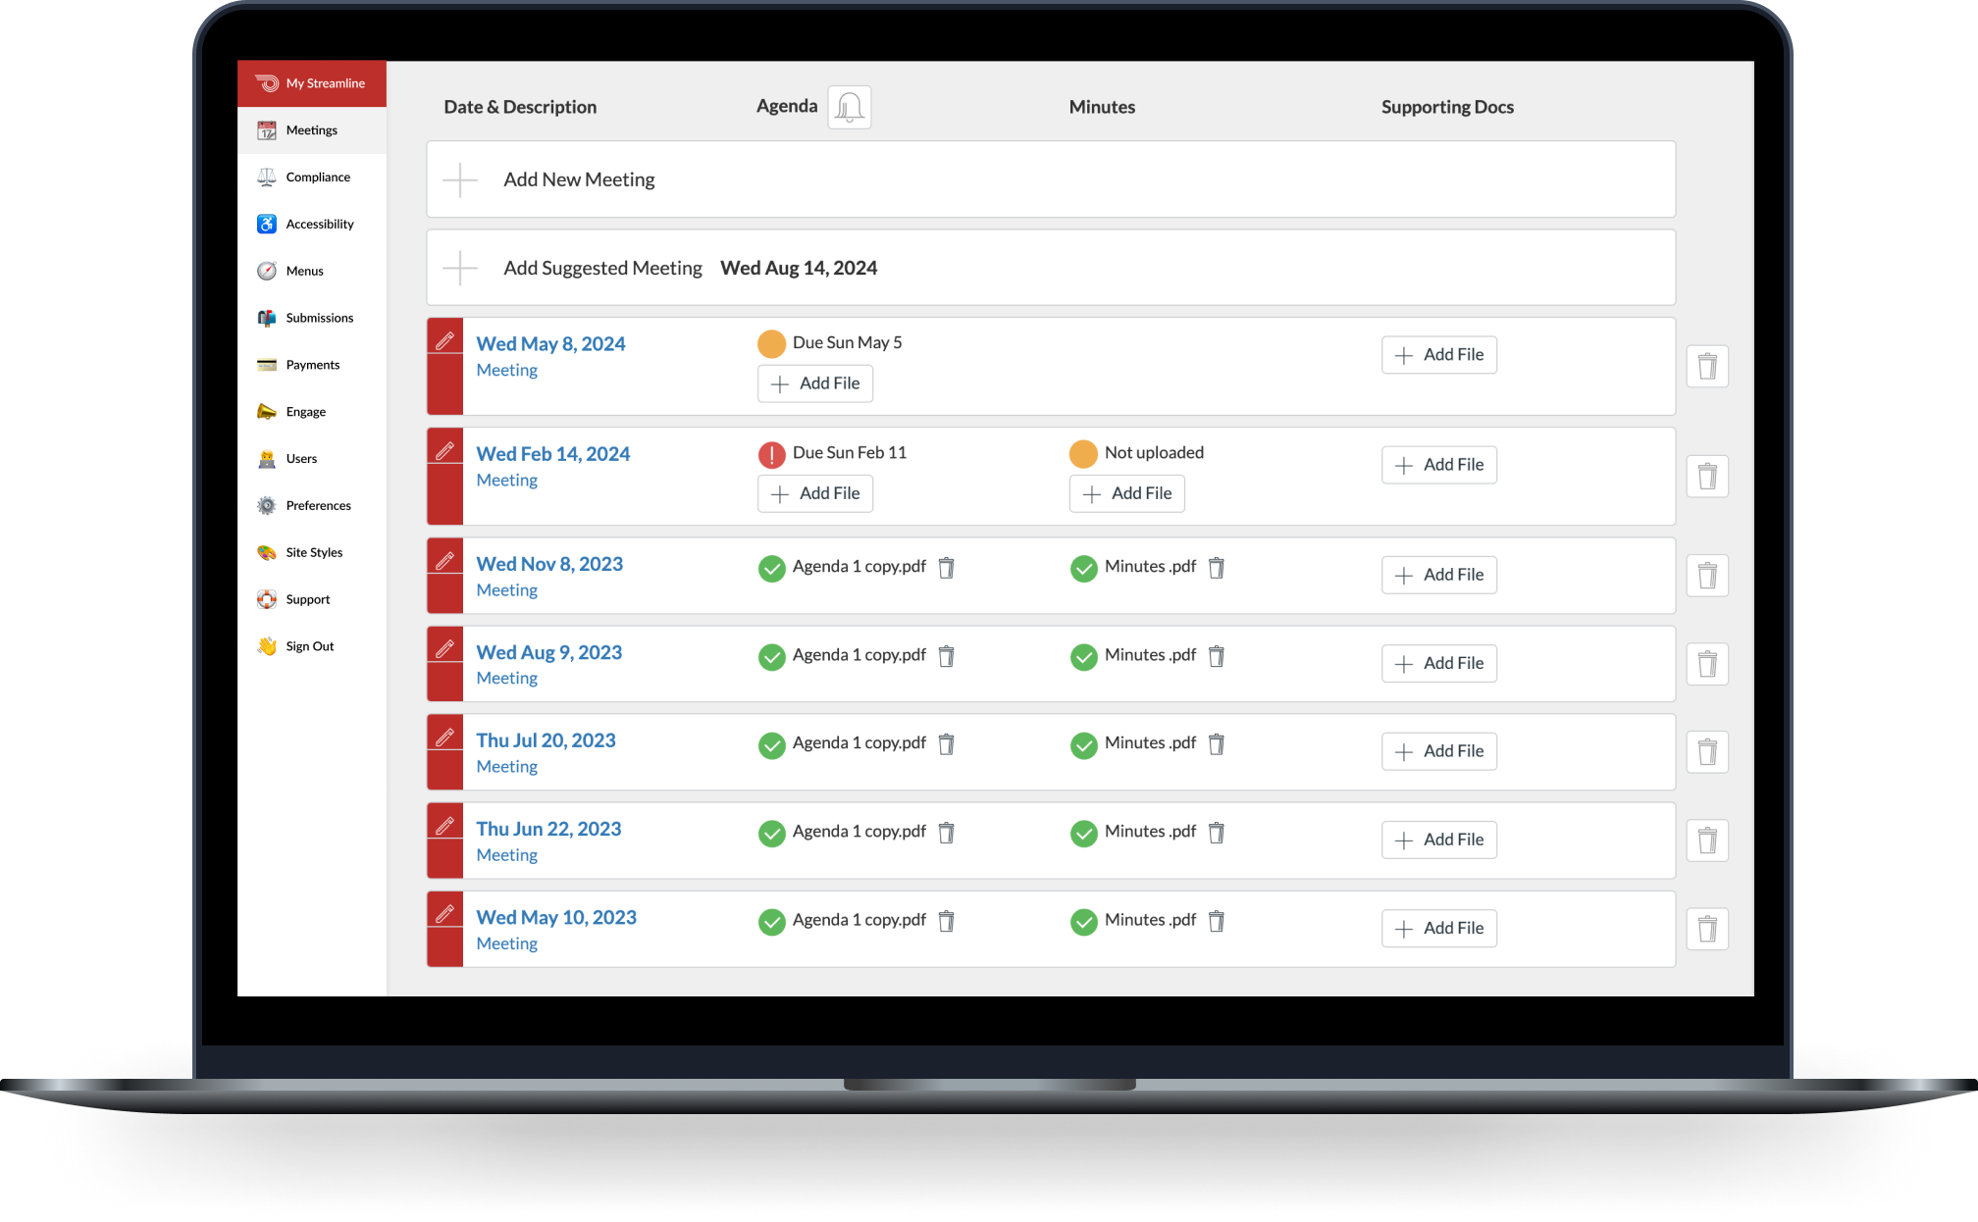Viewport: 1978px width, 1222px height.
Task: Delete the Wed May 8, 2024 meeting row
Action: [x=1707, y=367]
